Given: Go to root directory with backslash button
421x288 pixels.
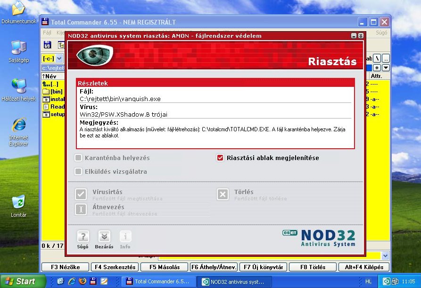Looking at the screenshot, I should click(x=377, y=58).
